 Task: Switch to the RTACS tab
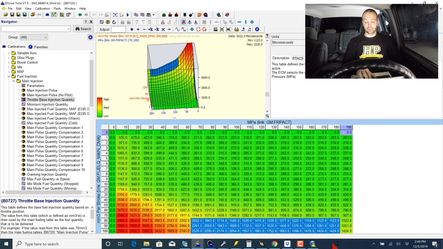coord(298,59)
